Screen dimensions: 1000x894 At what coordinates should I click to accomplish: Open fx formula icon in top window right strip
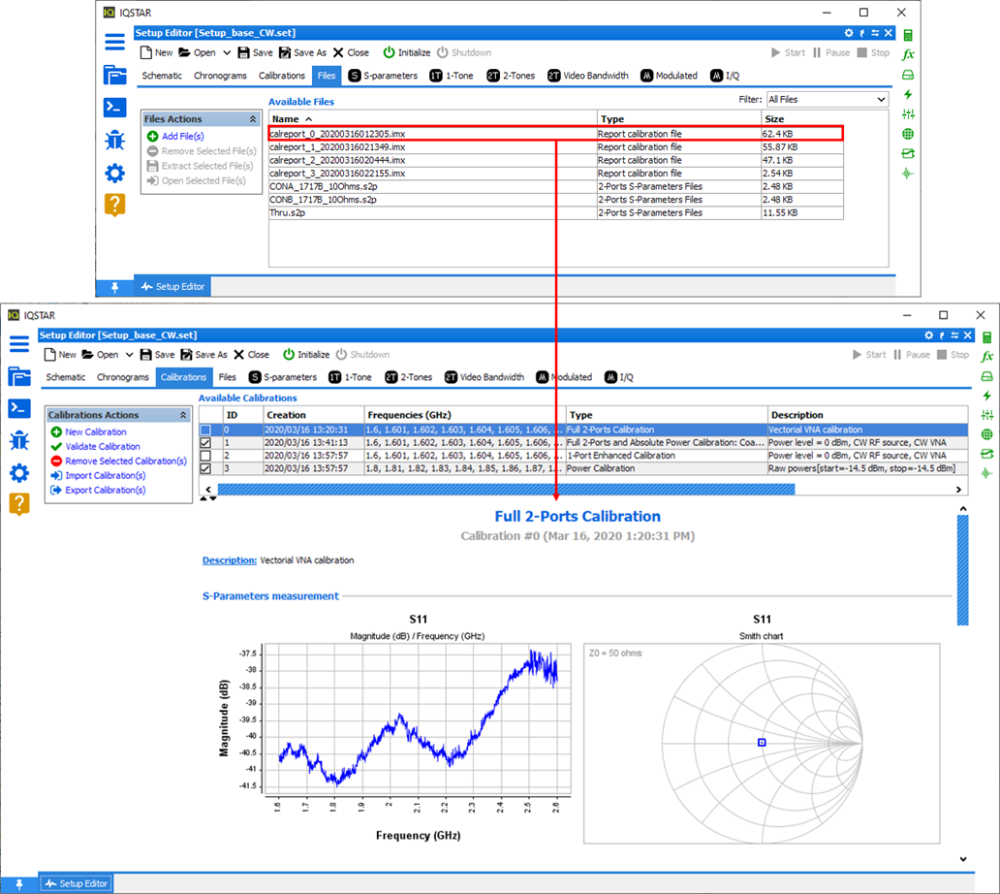[x=908, y=55]
